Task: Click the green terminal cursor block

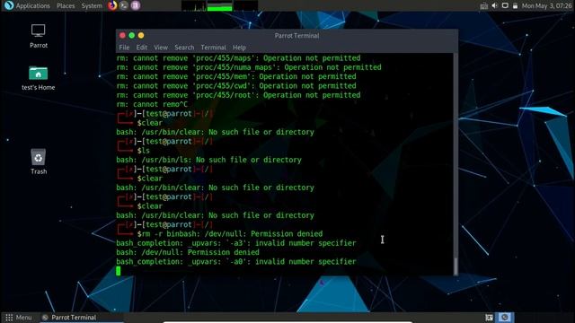Action: (x=118, y=271)
